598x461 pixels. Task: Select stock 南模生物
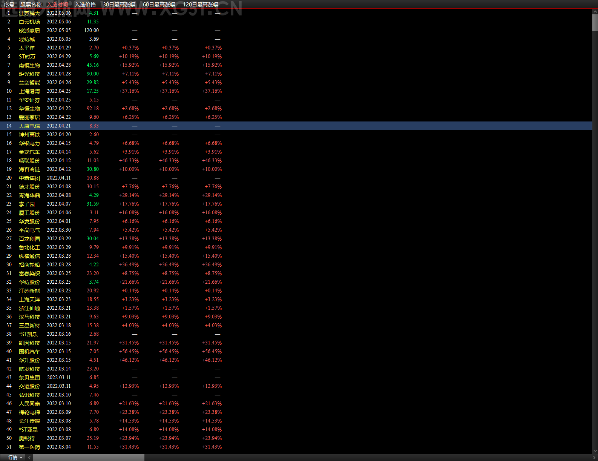coord(29,65)
